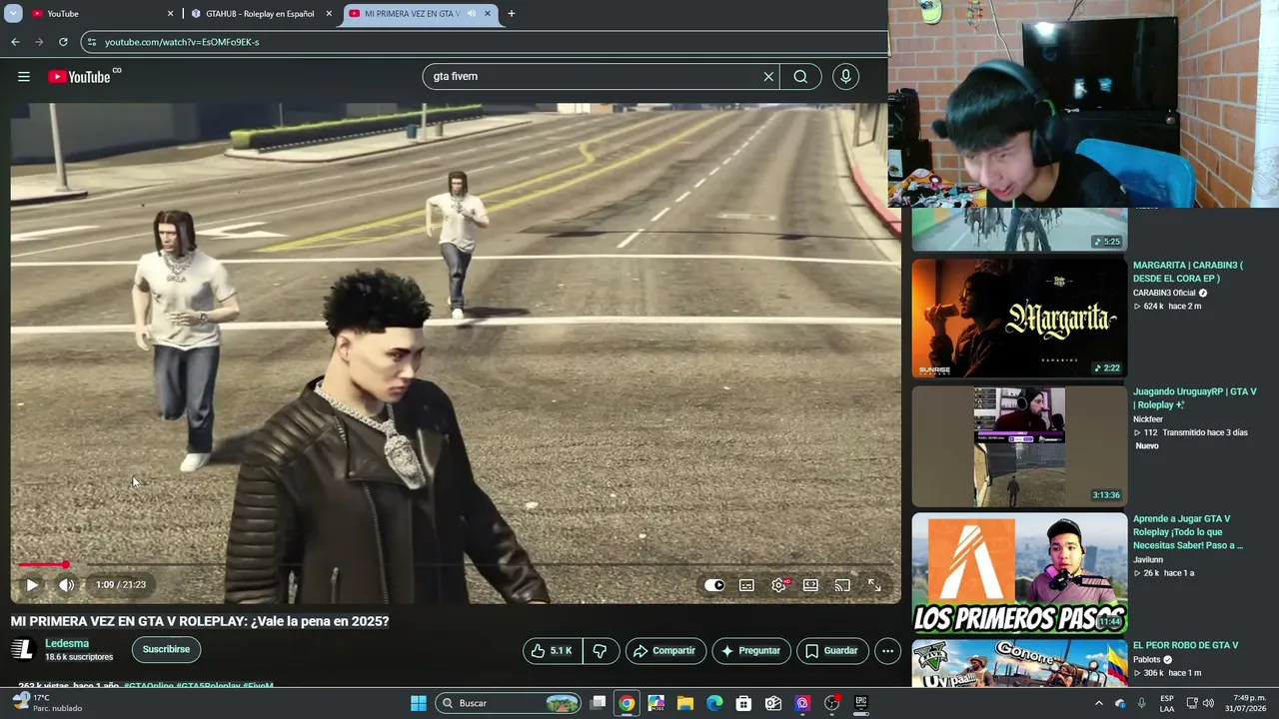1279x719 pixels.
Task: Switch the player to theater mode
Action: coord(810,585)
